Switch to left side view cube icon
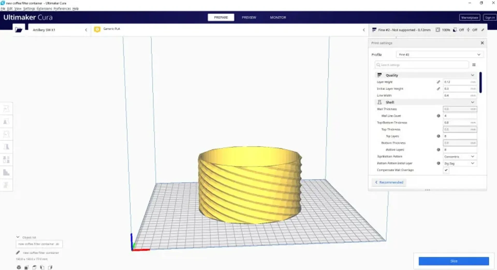Screen dimensions: 497x270 click(42, 267)
